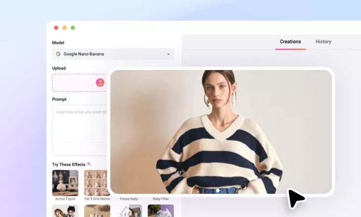
Task: Click the Future Baby effect label
Action: tap(129, 199)
